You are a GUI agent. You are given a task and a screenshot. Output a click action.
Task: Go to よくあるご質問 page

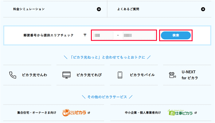pos(128,9)
